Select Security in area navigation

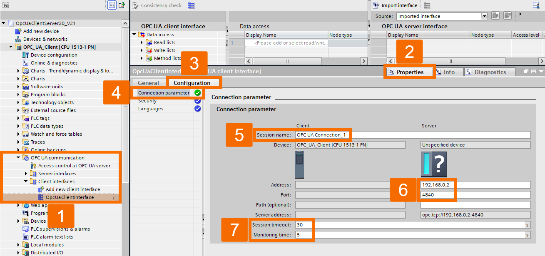tap(147, 101)
